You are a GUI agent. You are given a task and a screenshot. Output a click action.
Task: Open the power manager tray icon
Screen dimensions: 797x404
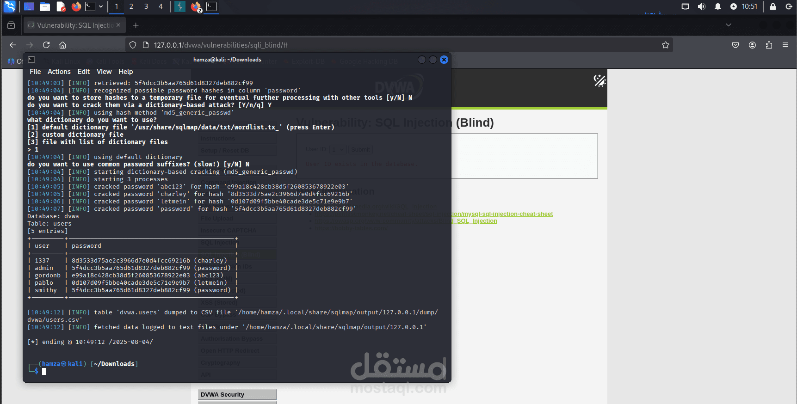pyautogui.click(x=734, y=6)
